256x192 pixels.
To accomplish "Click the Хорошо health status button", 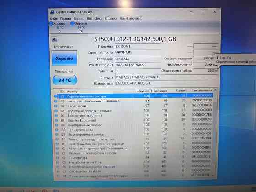I will point(64,58).
